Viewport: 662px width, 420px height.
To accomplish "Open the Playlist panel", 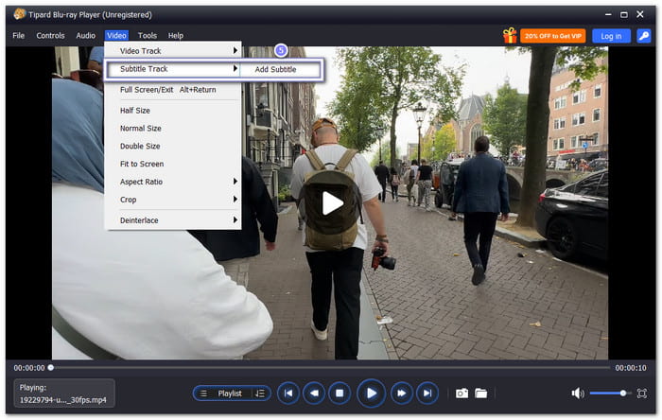I will tap(230, 394).
